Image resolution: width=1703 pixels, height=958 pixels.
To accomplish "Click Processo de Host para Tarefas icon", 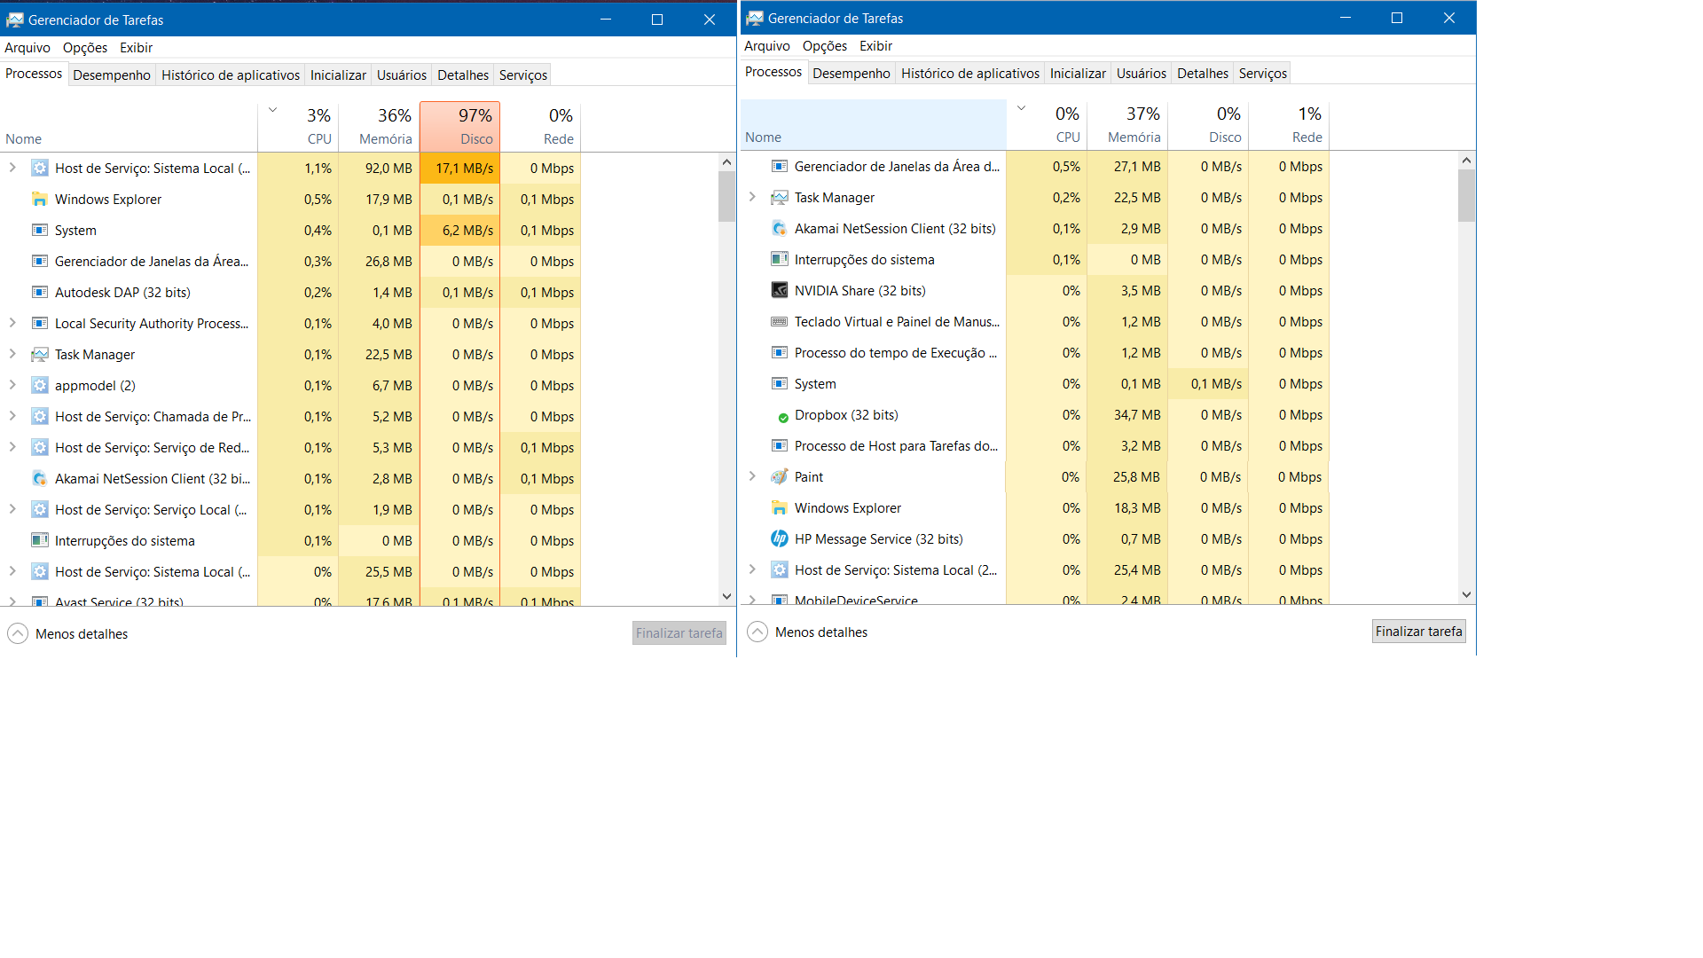I will (x=780, y=445).
